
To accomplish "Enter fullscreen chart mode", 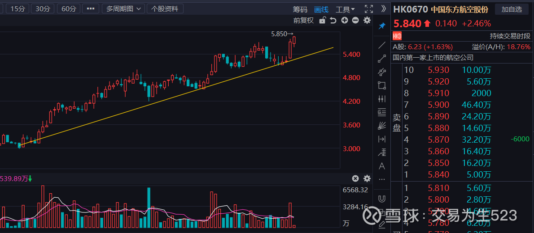I will click(x=369, y=9).
